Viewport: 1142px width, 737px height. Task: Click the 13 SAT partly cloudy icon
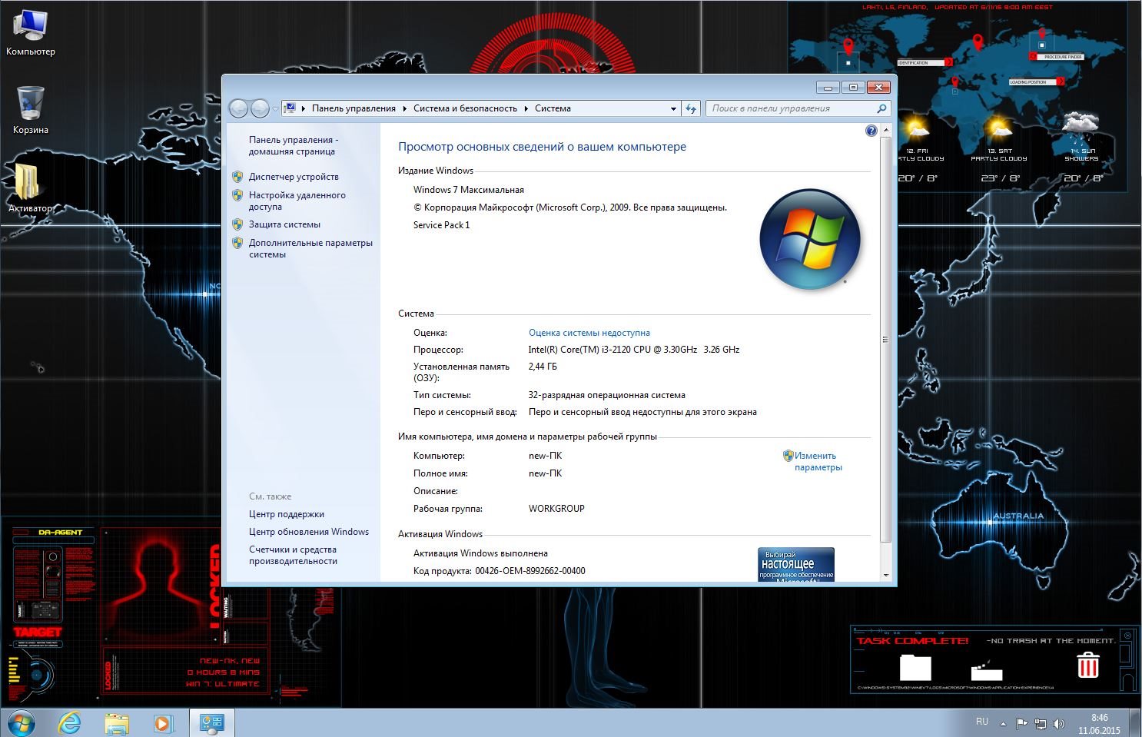click(x=998, y=128)
